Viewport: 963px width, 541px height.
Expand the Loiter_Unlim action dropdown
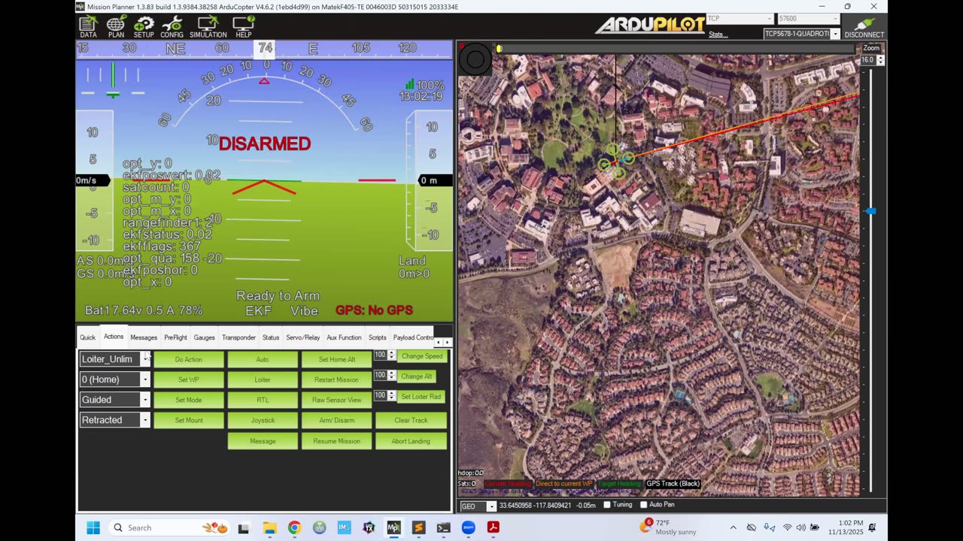[145, 359]
